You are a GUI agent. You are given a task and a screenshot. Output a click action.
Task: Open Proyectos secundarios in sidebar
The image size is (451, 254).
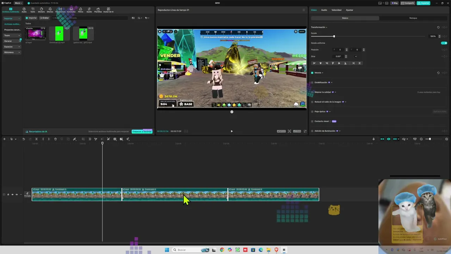coord(12,30)
